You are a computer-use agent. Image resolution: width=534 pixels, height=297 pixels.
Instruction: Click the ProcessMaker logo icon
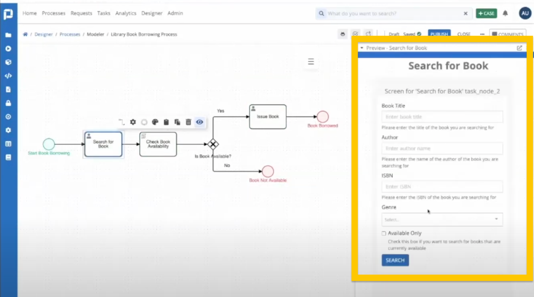click(8, 14)
